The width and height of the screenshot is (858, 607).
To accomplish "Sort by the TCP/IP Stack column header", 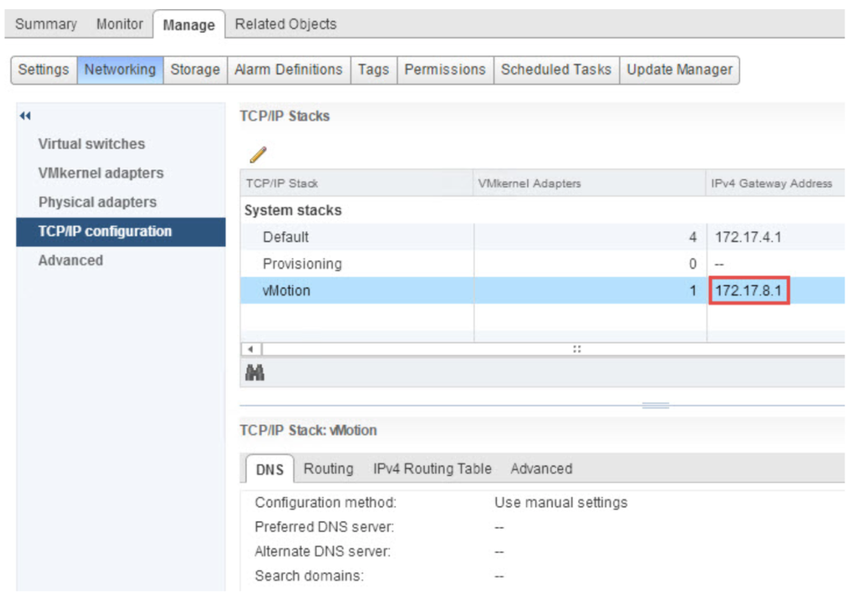I will coord(356,184).
